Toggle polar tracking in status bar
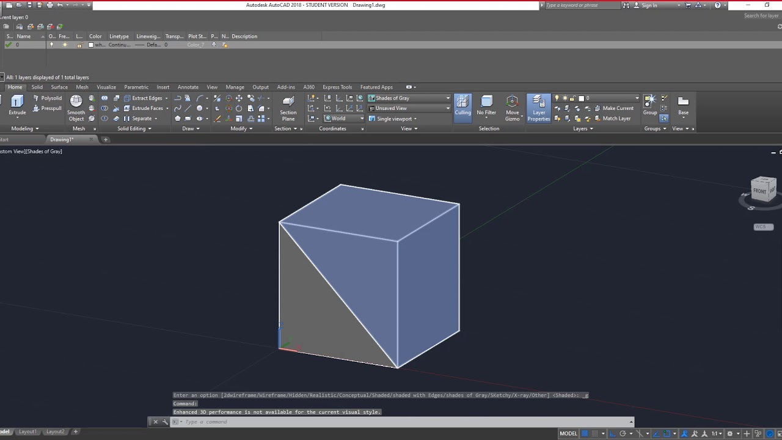Image resolution: width=782 pixels, height=440 pixels. 623,433
